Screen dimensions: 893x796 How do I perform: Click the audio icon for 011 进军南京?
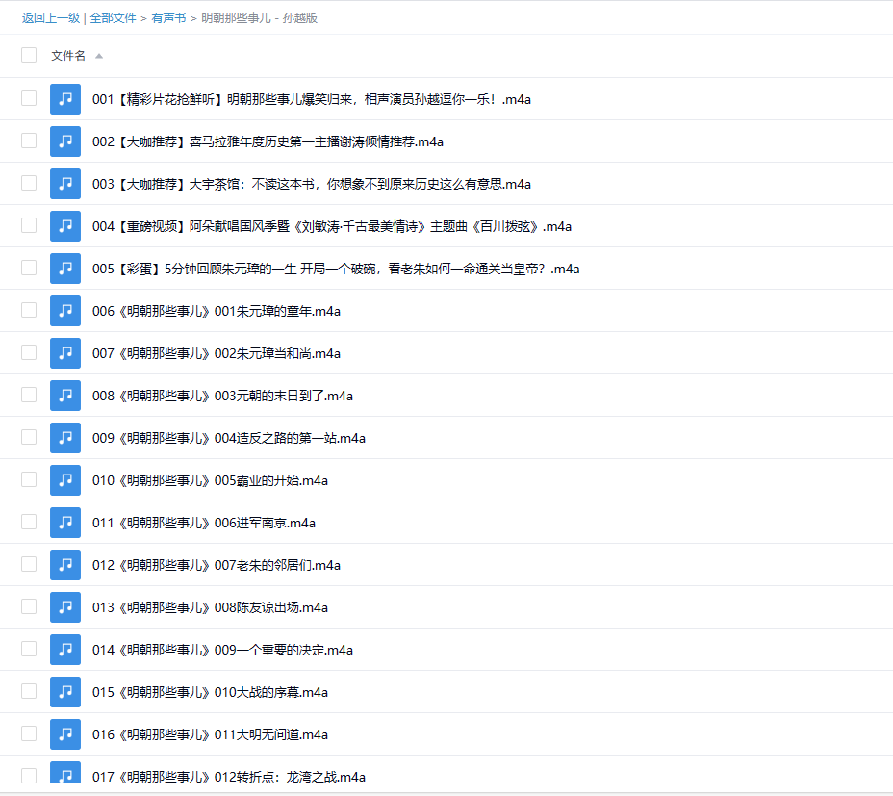(64, 522)
